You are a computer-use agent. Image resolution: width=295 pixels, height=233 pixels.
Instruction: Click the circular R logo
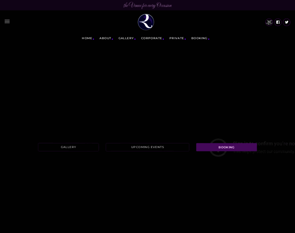146,22
